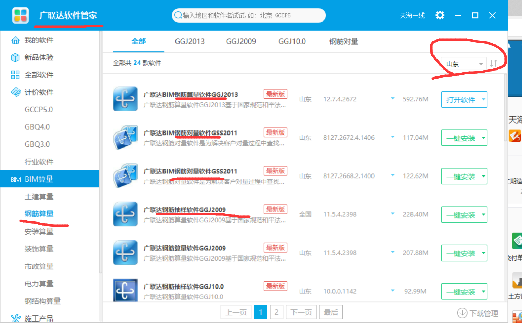Image resolution: width=522 pixels, height=323 pixels.
Task: Switch to the GGJ10.0 tab
Action: coord(292,41)
